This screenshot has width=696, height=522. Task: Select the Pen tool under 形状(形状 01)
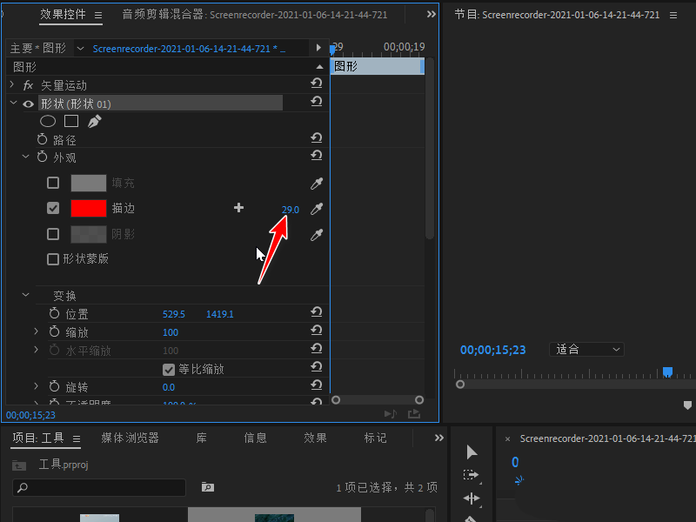click(95, 121)
